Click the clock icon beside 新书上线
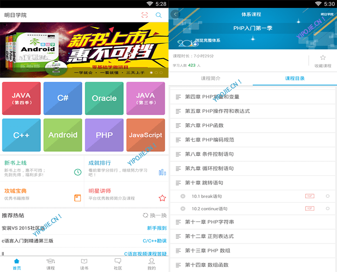 78,172
